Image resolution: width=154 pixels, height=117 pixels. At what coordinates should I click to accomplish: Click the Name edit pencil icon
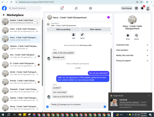[82, 35]
